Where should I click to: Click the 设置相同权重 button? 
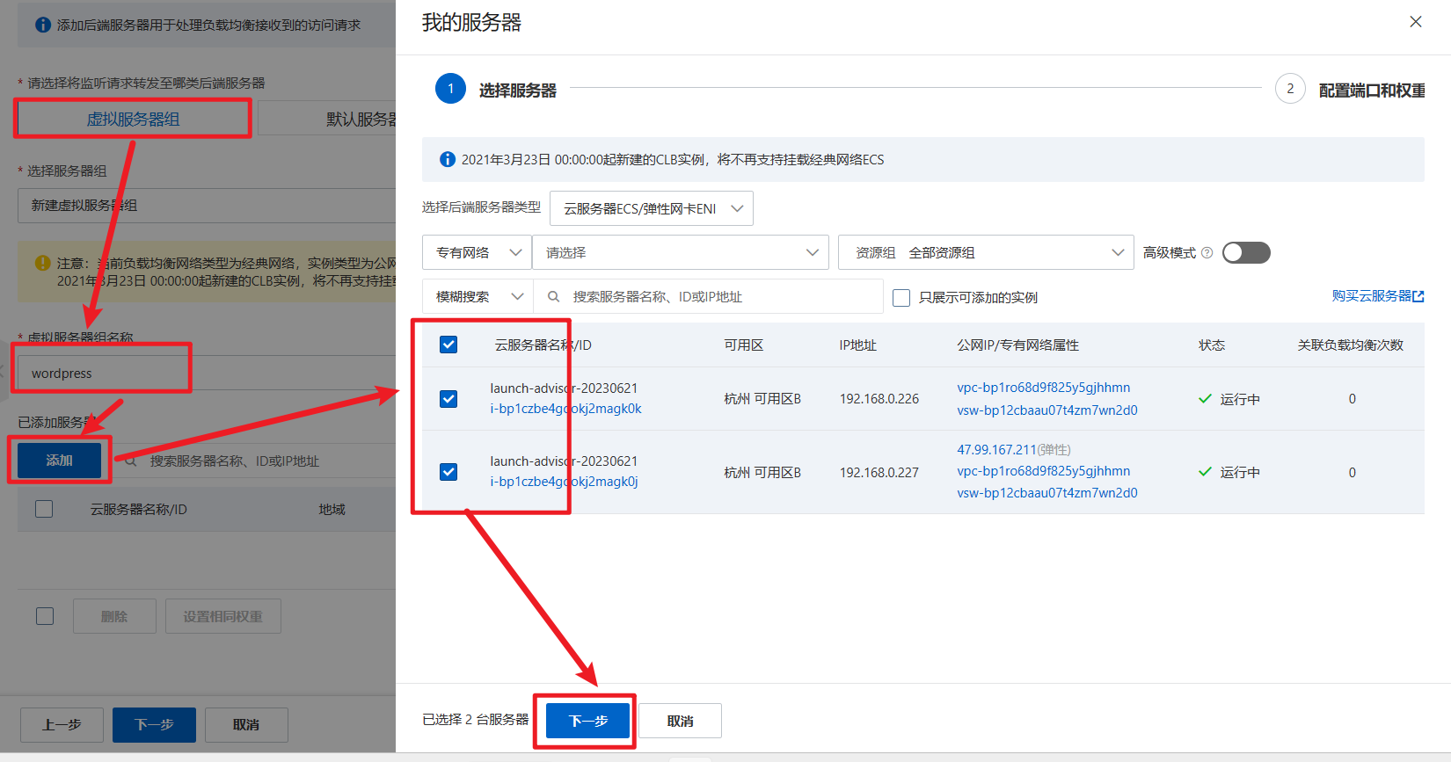pos(223,616)
